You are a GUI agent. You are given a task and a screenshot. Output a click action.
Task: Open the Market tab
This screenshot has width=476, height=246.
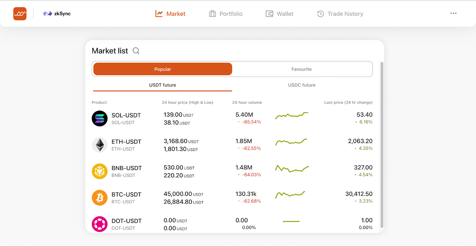(x=170, y=14)
